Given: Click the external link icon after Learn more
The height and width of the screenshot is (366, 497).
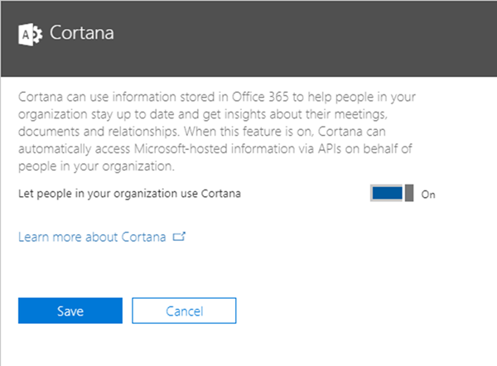Looking at the screenshot, I should (180, 237).
